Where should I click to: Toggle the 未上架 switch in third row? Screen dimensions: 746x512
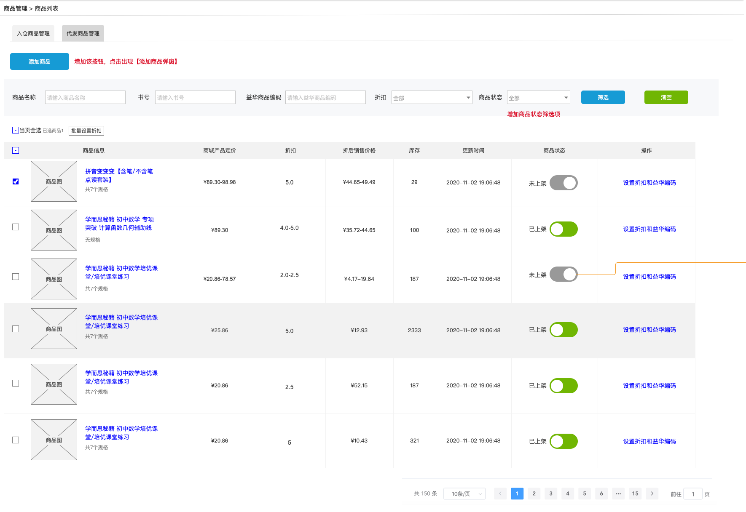pyautogui.click(x=564, y=275)
